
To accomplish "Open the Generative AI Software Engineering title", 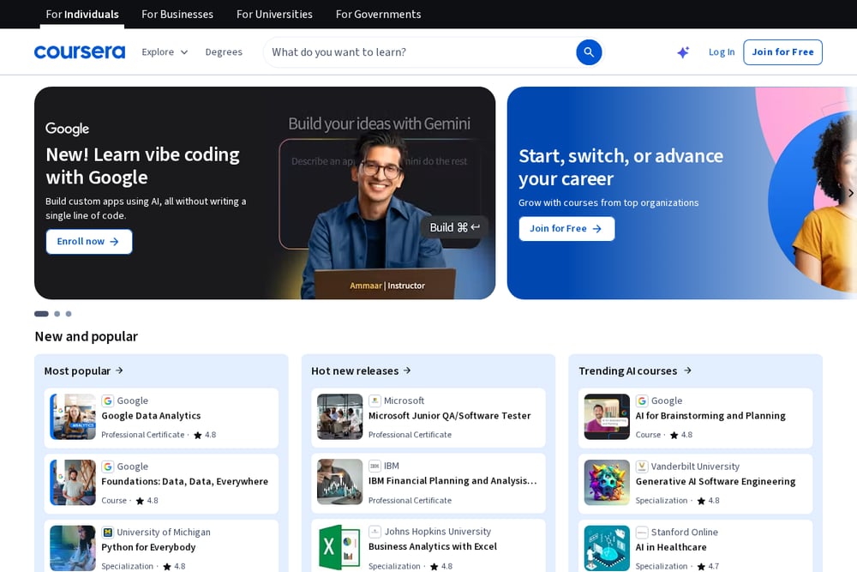I will [x=715, y=481].
